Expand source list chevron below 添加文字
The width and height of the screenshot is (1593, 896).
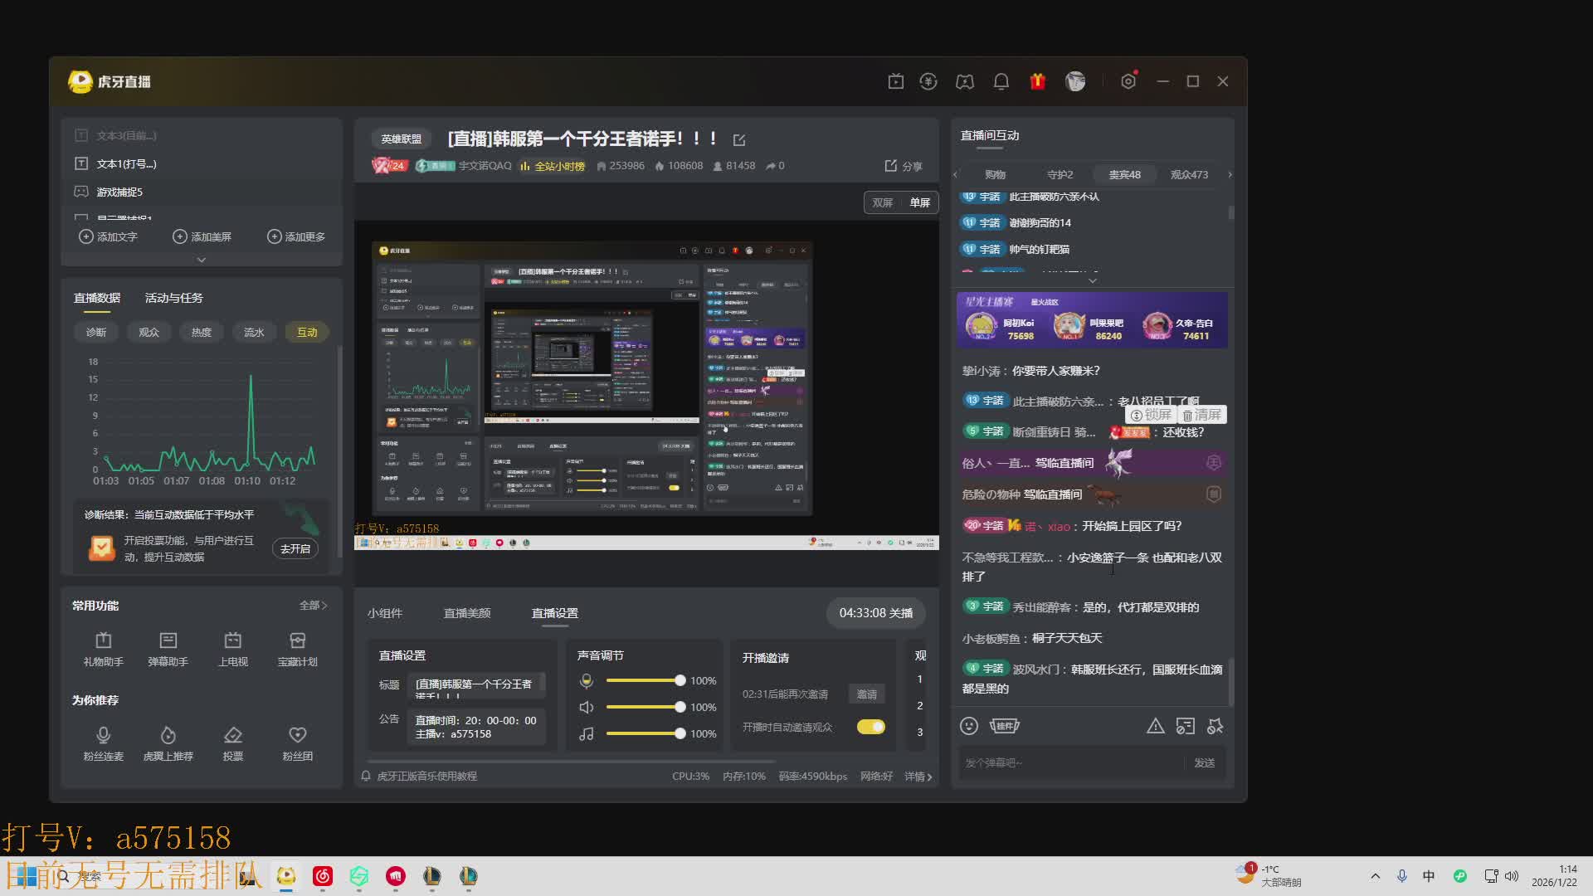tap(201, 260)
